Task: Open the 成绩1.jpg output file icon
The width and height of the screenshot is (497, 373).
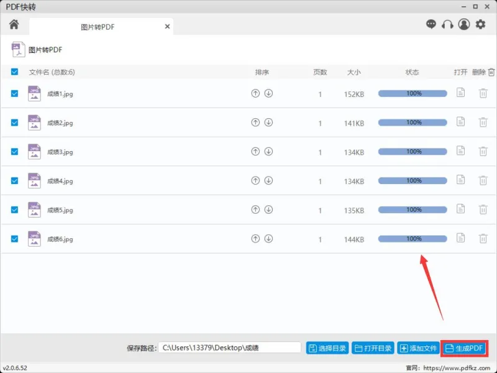Action: (x=460, y=93)
